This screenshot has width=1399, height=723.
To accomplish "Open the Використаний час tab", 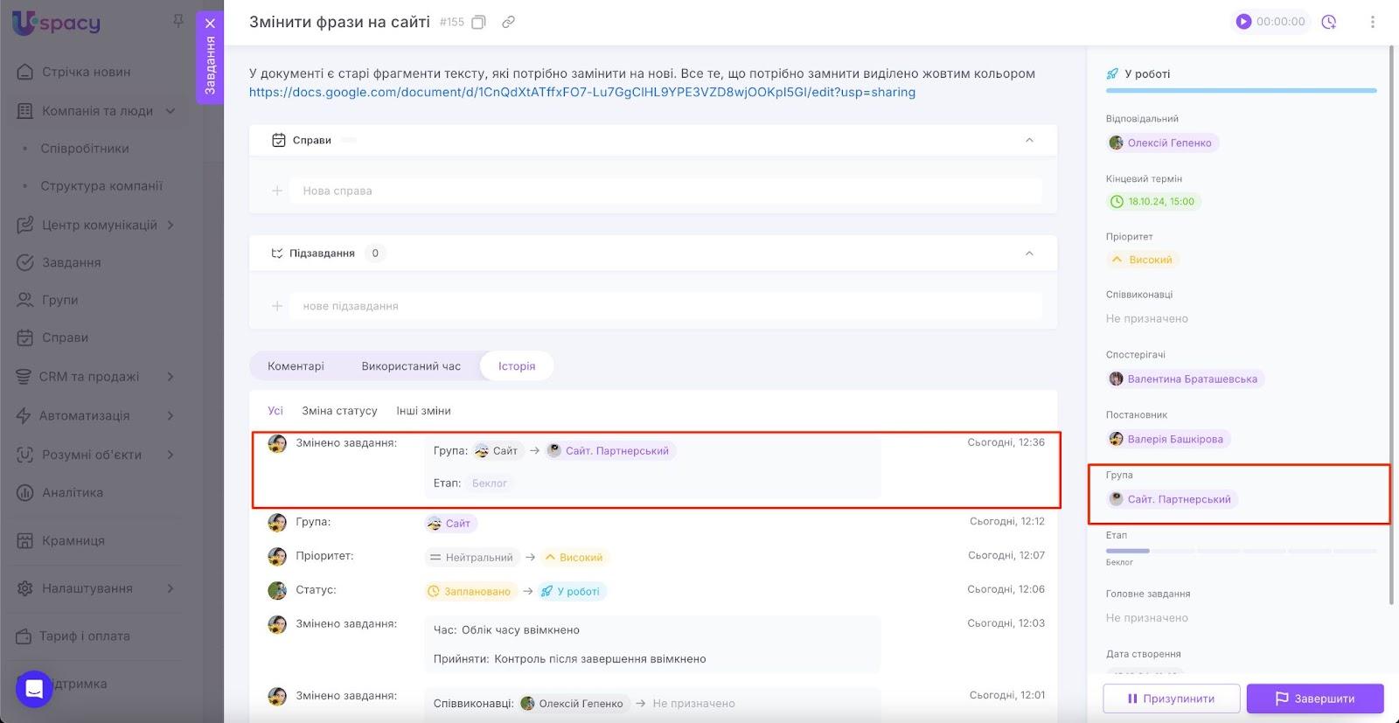I will click(x=411, y=366).
